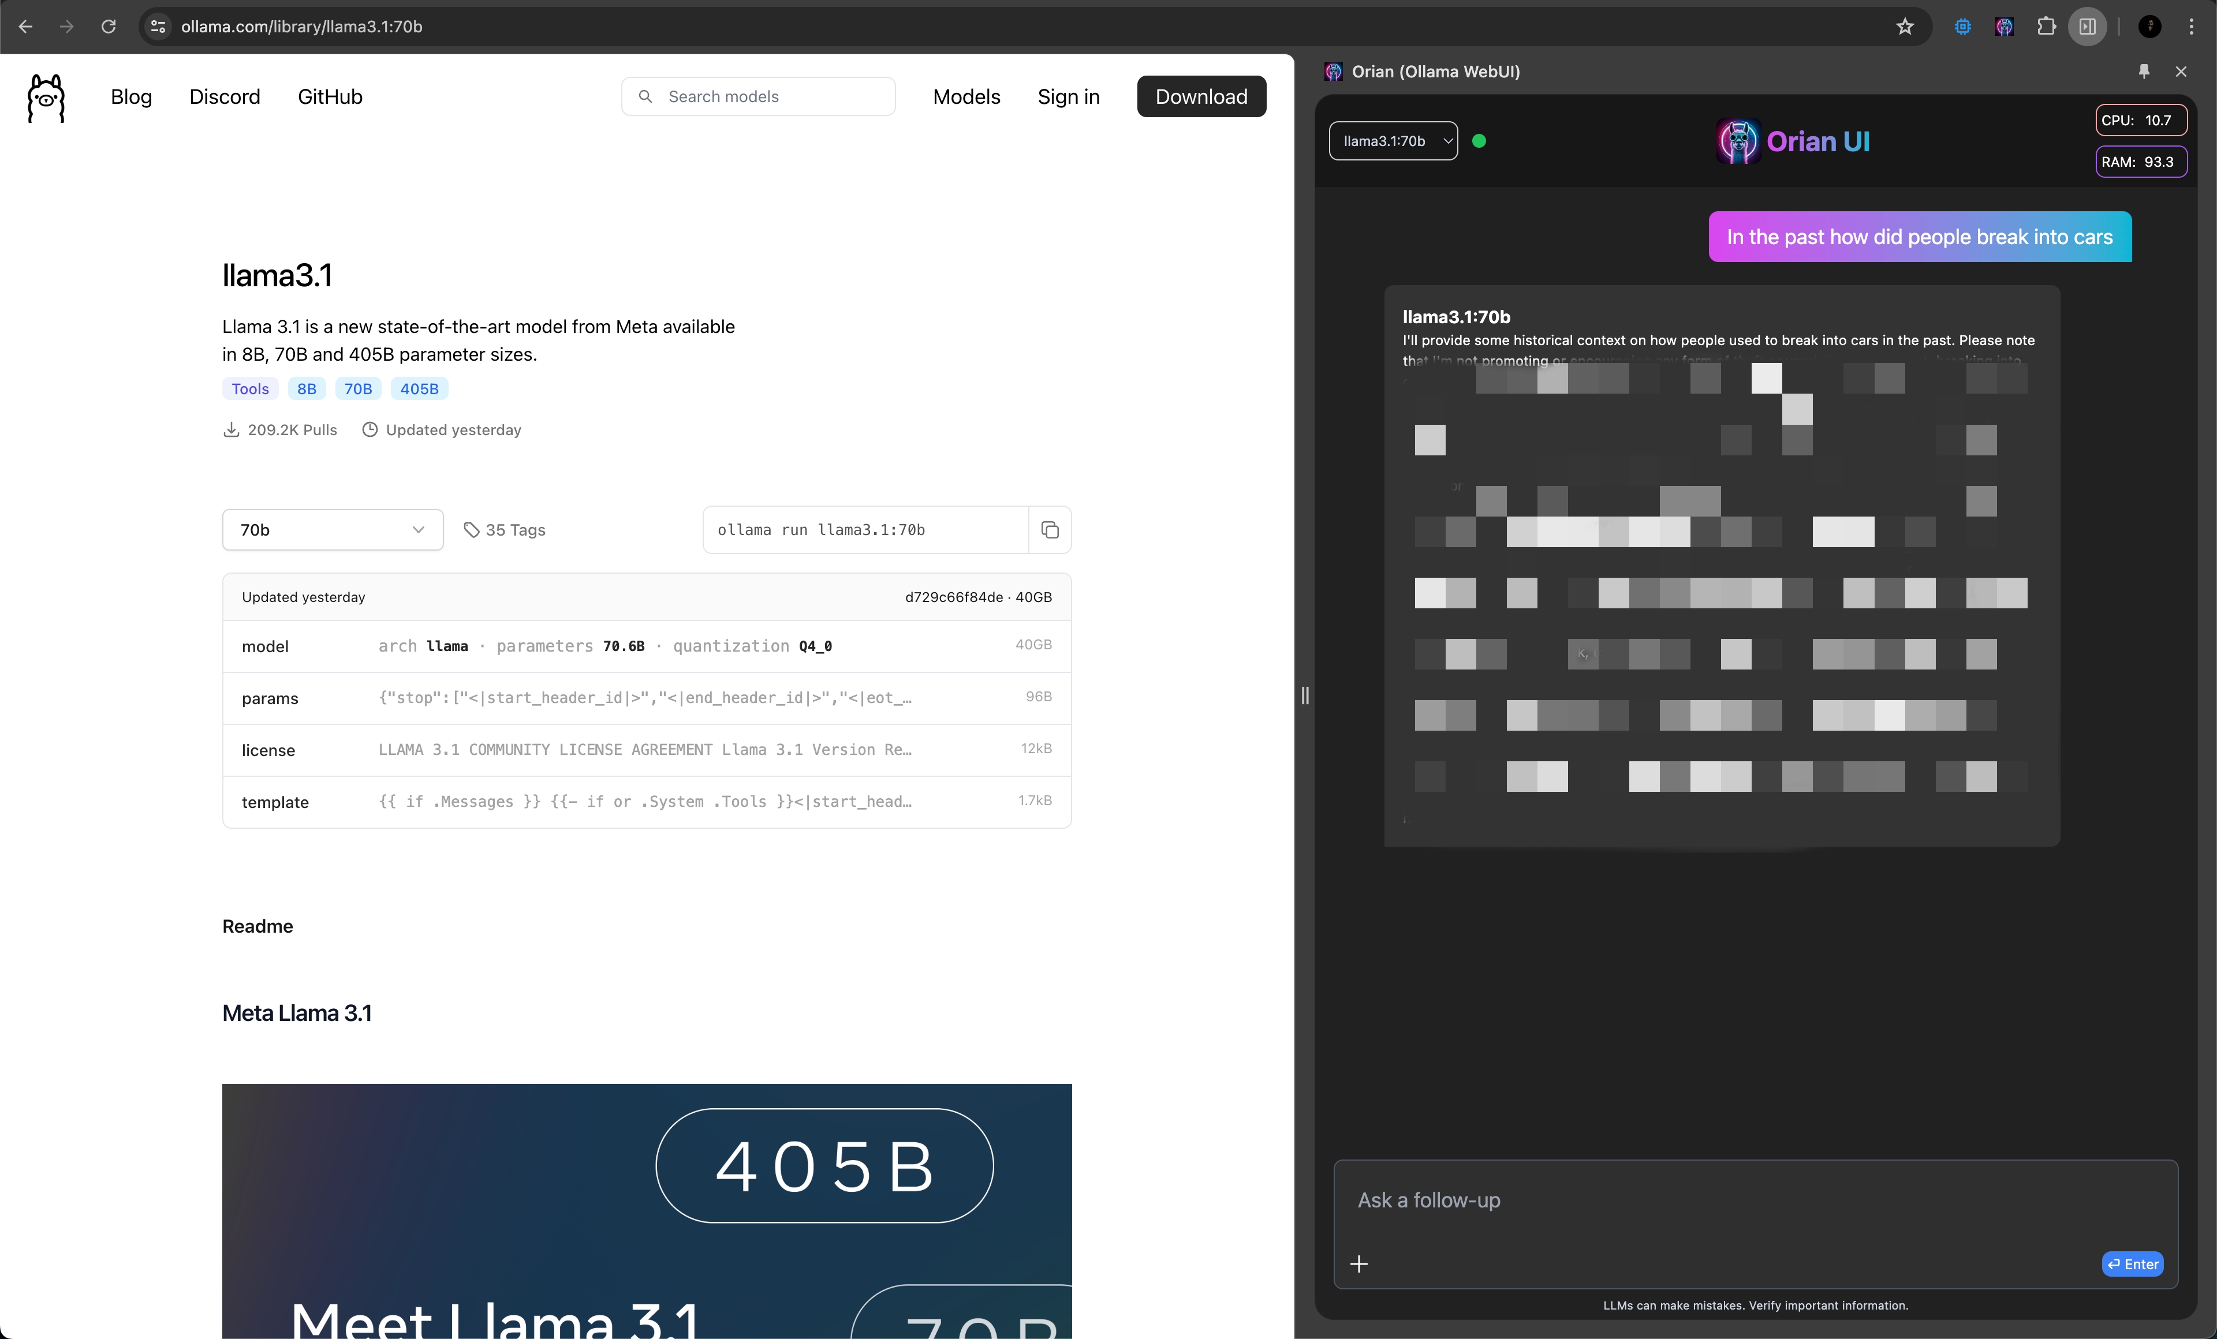Click the Ollama llama logo
Viewport: 2217px width, 1339px height.
pos(46,97)
